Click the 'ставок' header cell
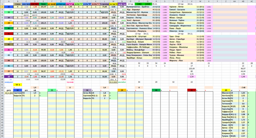 pos(18,4)
